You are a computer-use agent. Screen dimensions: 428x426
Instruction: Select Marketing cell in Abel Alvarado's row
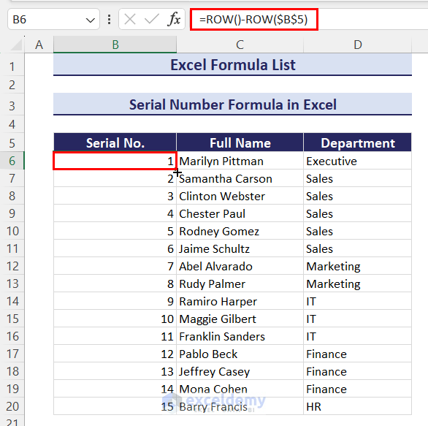[x=358, y=266]
